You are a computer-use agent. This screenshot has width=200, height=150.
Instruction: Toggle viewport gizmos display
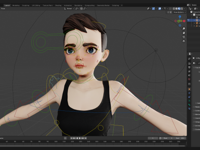(153, 9)
